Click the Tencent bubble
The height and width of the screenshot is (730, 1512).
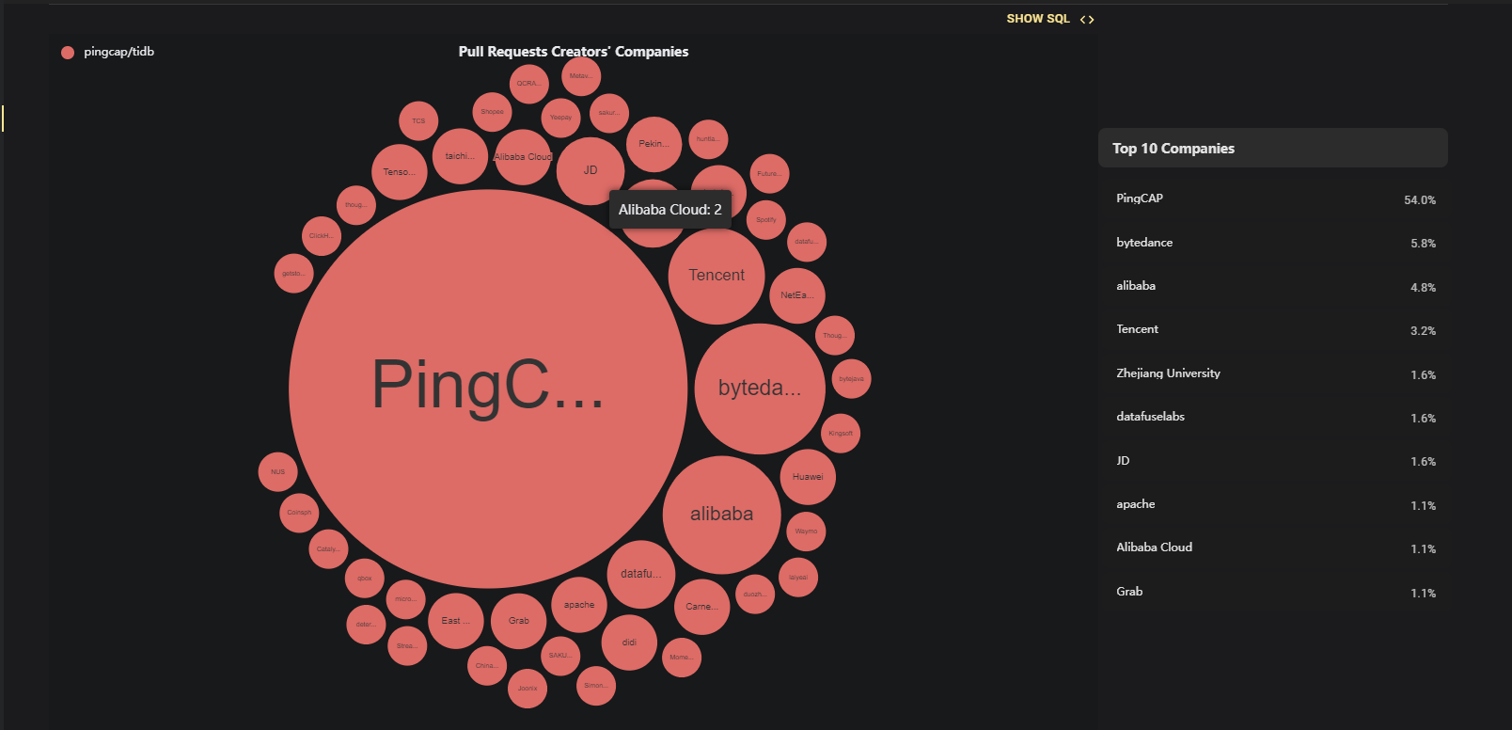(x=717, y=276)
